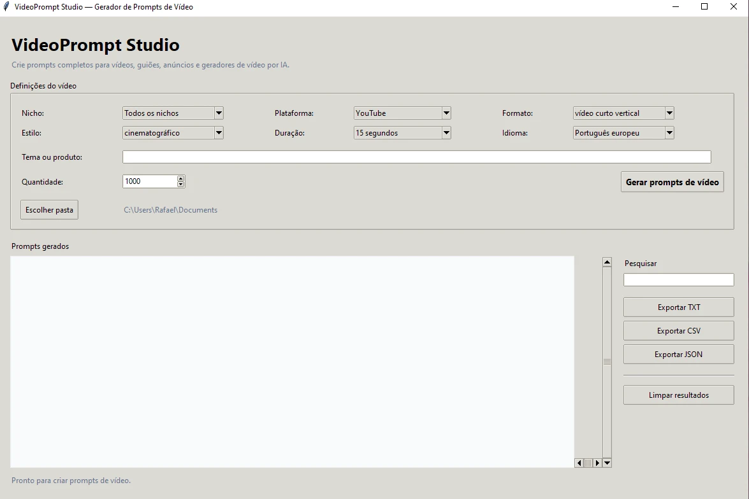Click the 'Estilo:' label
Screen dimensions: 749x499
31,132
